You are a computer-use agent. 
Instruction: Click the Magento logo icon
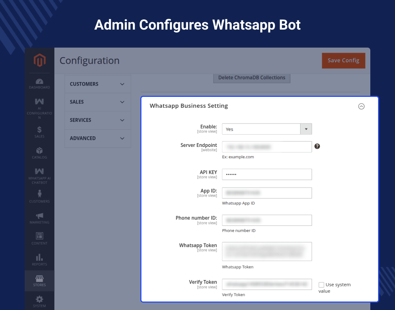[x=39, y=61]
